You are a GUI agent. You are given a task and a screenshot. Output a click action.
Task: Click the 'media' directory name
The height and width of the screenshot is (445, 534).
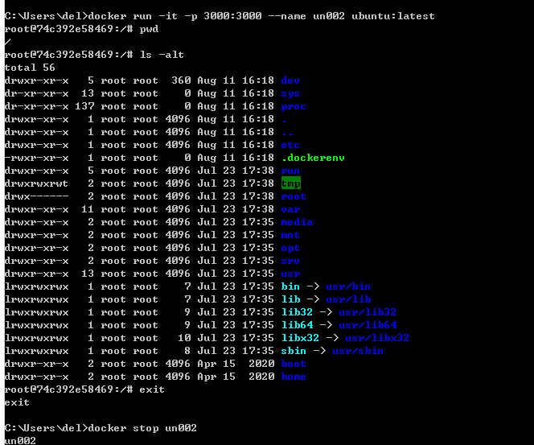coord(297,222)
